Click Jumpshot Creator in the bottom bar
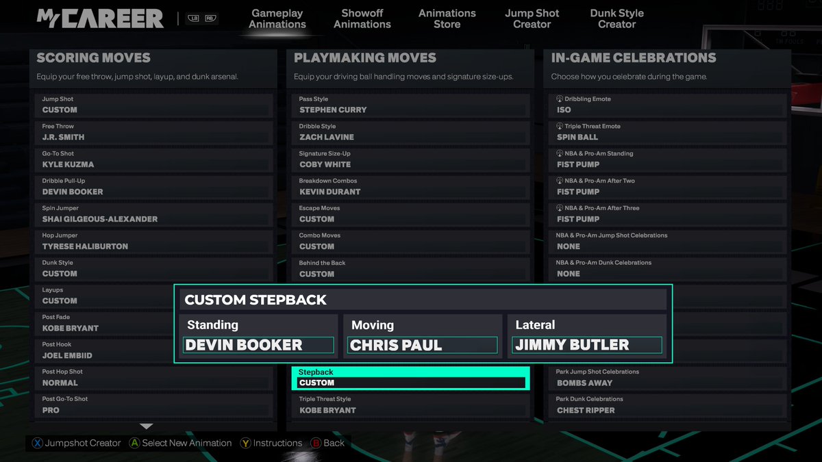Image resolution: width=822 pixels, height=462 pixels. click(83, 444)
